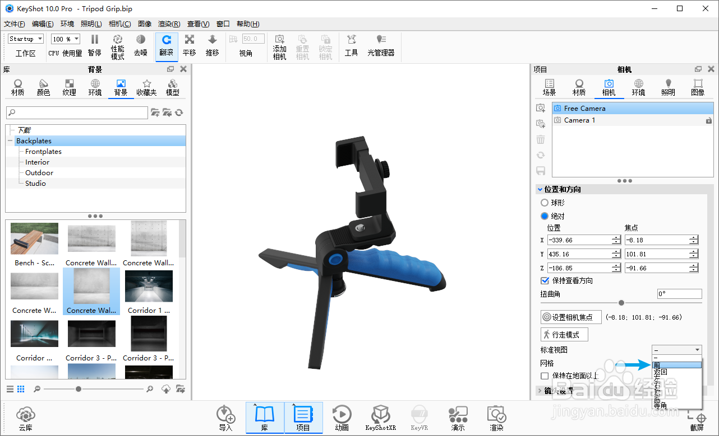This screenshot has height=436, width=719.
Task: Select Camera 1 in camera list
Action: 633,120
